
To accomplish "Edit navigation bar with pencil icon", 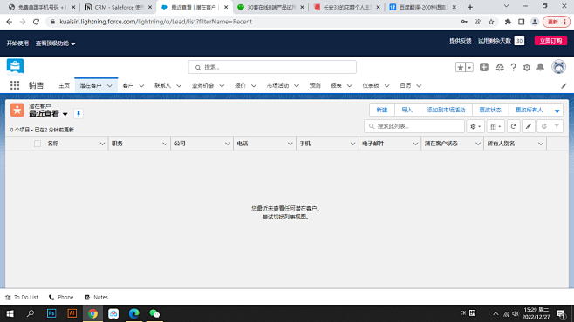I will coord(564,86).
